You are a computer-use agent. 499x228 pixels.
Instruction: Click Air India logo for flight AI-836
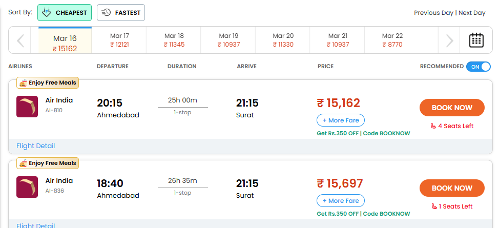coord(27,186)
